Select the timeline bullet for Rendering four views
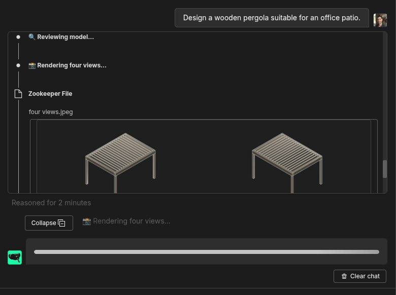Screen dimensions: 396x295 pyautogui.click(x=18, y=65)
